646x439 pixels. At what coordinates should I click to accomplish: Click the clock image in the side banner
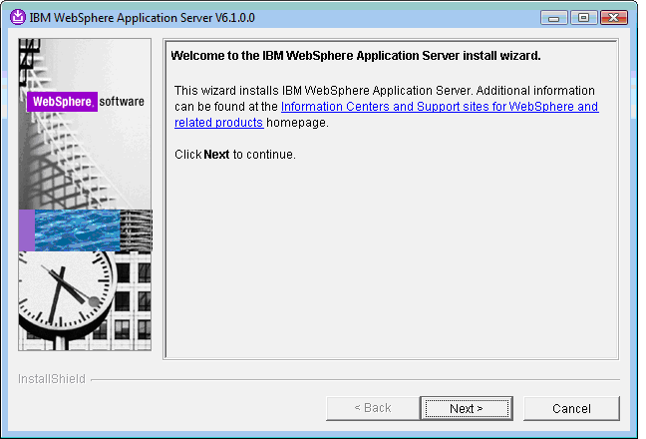point(66,296)
